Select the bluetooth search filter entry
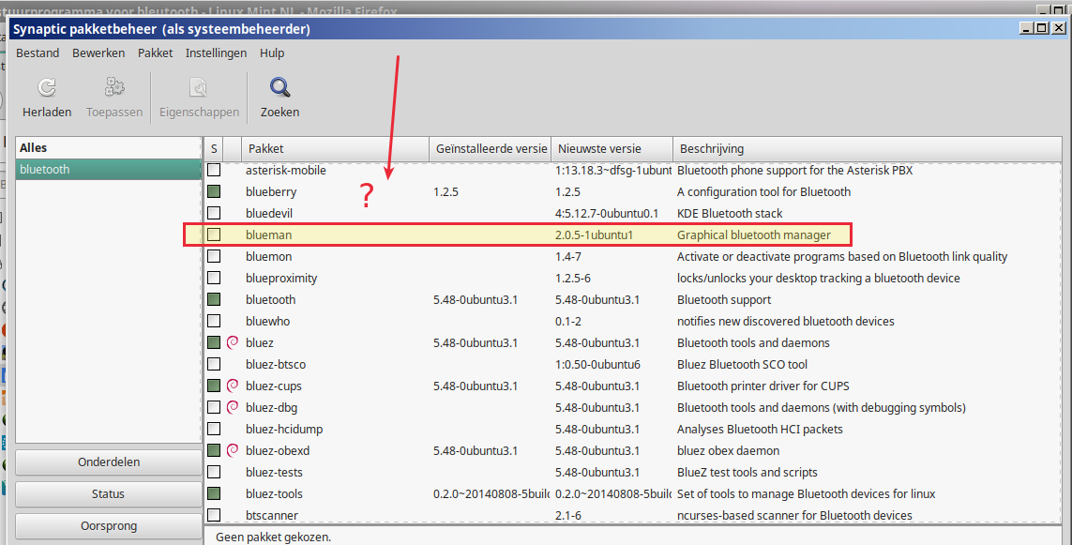Screen dimensions: 1072x545 click(x=108, y=170)
